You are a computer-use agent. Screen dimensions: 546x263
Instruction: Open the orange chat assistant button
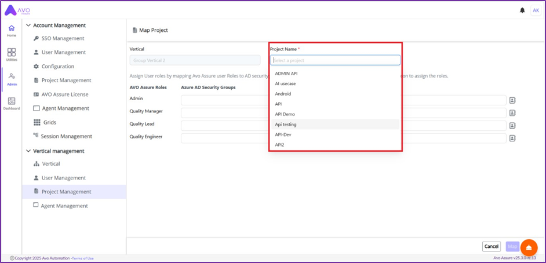click(528, 247)
